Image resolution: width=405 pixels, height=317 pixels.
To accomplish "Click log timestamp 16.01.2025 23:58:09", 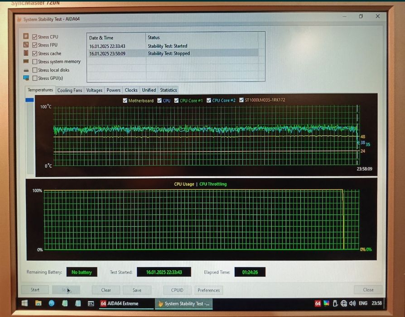I will pyautogui.click(x=107, y=54).
